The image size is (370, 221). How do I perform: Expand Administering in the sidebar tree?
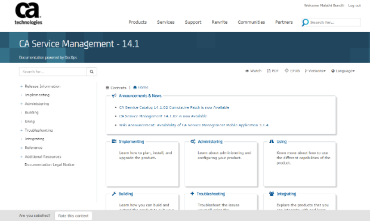point(21,104)
